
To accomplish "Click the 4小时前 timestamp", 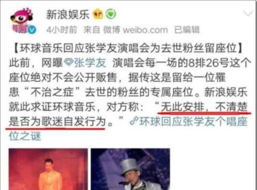I will point(62,30).
